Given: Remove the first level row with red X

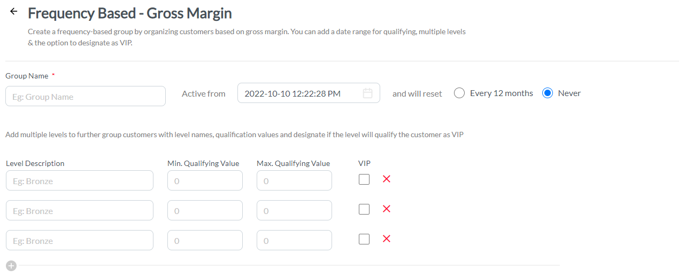Looking at the screenshot, I should (x=387, y=179).
